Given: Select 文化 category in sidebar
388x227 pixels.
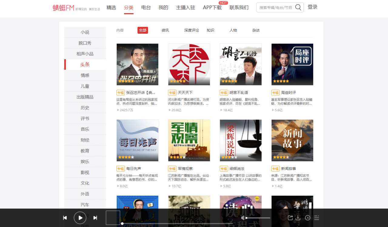Looking at the screenshot, I should pos(85,183).
